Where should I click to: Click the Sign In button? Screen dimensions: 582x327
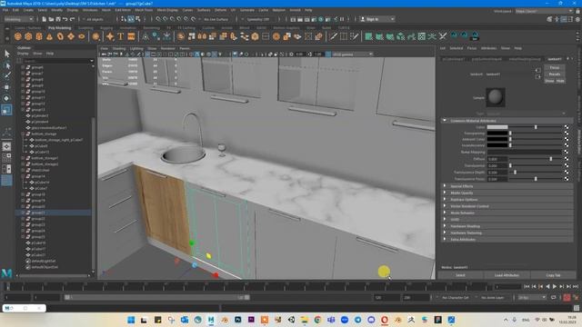[376, 19]
